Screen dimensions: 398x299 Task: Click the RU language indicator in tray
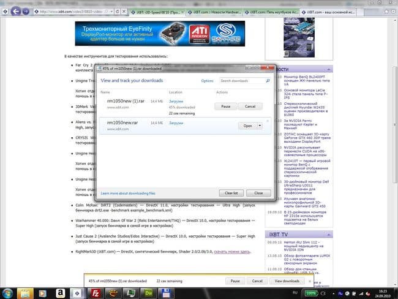point(295,293)
